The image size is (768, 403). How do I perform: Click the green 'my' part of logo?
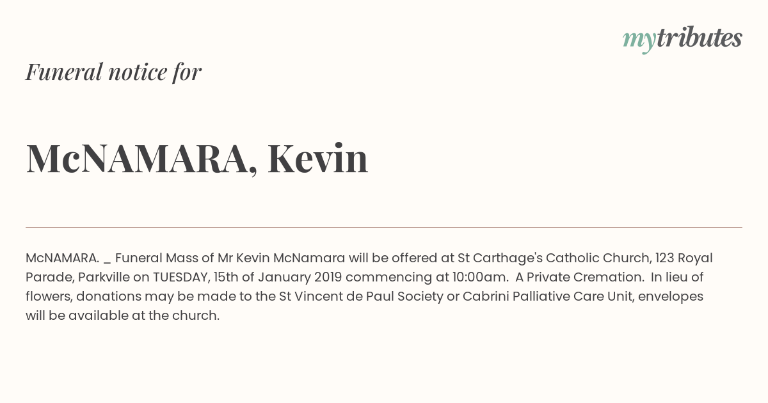point(639,41)
